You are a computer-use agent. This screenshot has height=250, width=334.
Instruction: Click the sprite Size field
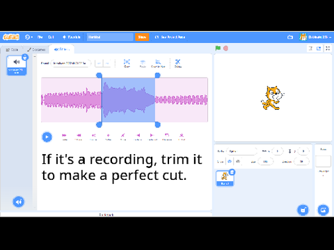[265, 161]
